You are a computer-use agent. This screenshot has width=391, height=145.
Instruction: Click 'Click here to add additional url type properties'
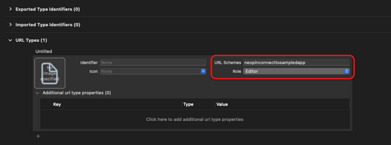195,119
